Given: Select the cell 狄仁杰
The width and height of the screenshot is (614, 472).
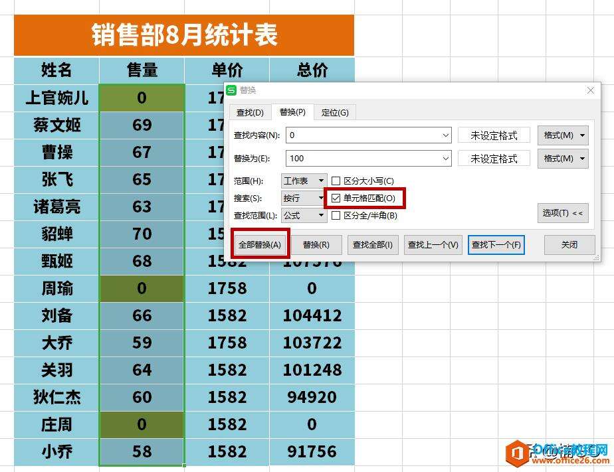Looking at the screenshot, I should tap(56, 397).
